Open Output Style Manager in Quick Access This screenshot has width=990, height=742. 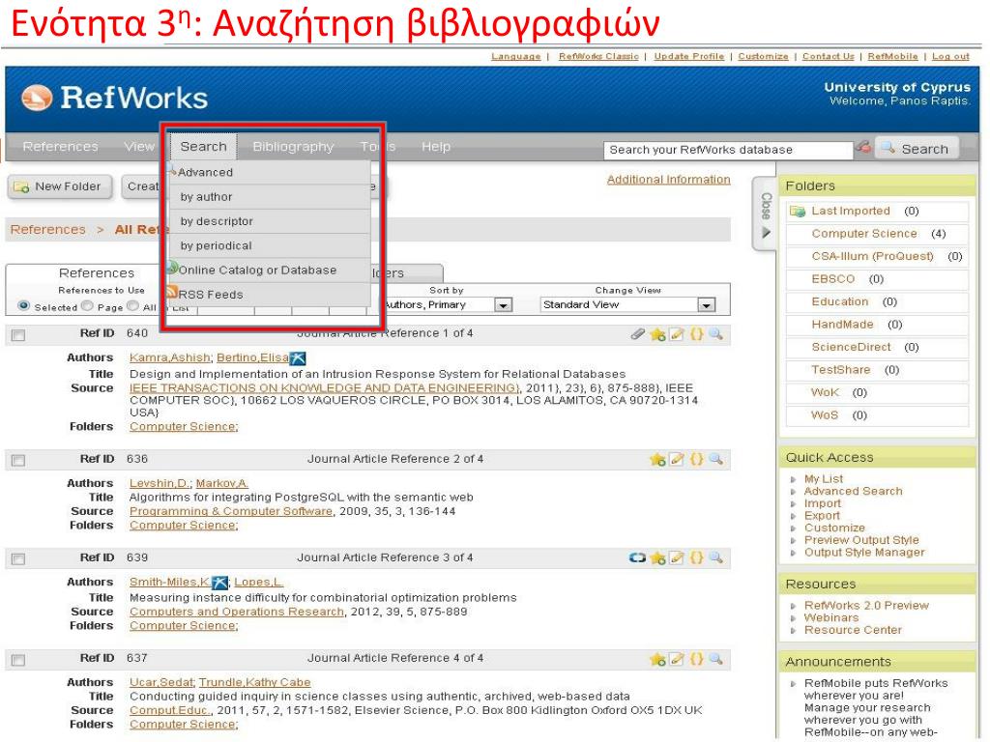click(x=863, y=553)
